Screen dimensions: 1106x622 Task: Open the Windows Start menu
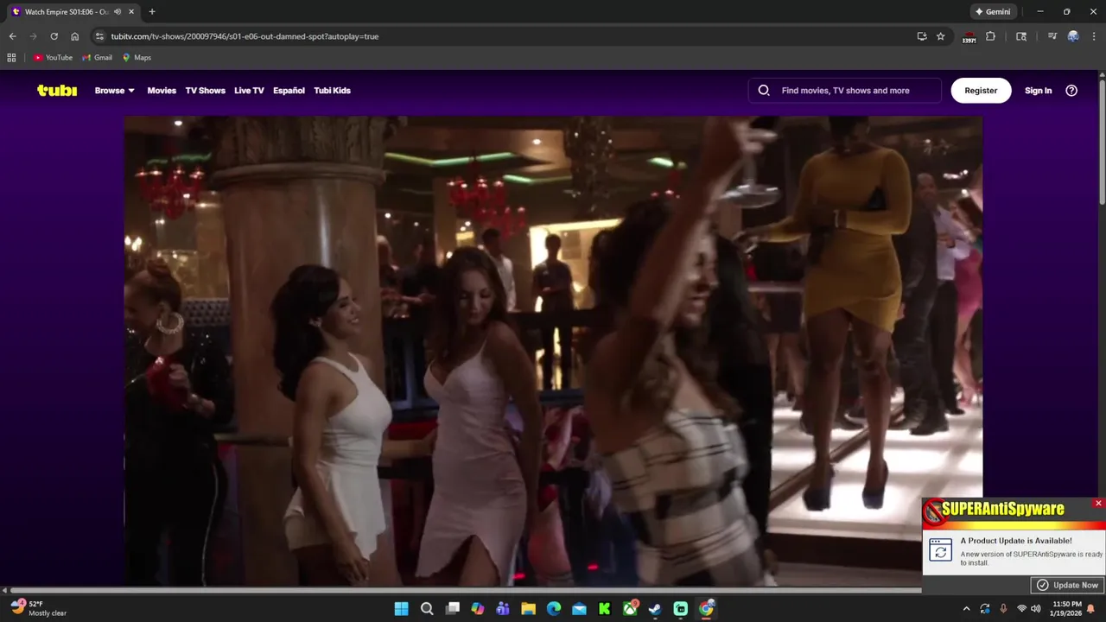[401, 608]
